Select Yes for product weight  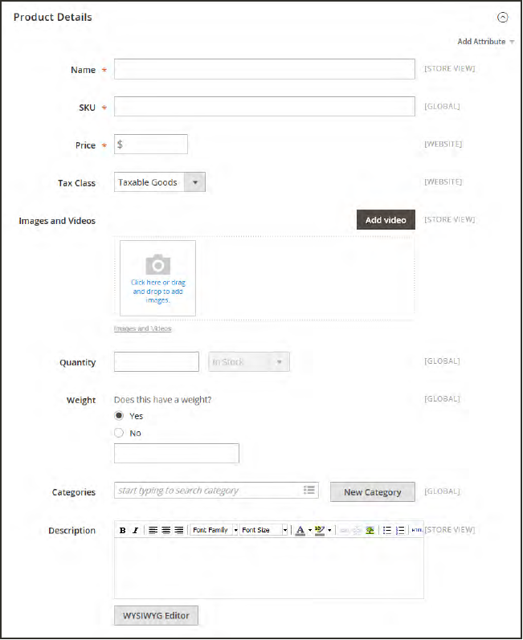(x=120, y=416)
